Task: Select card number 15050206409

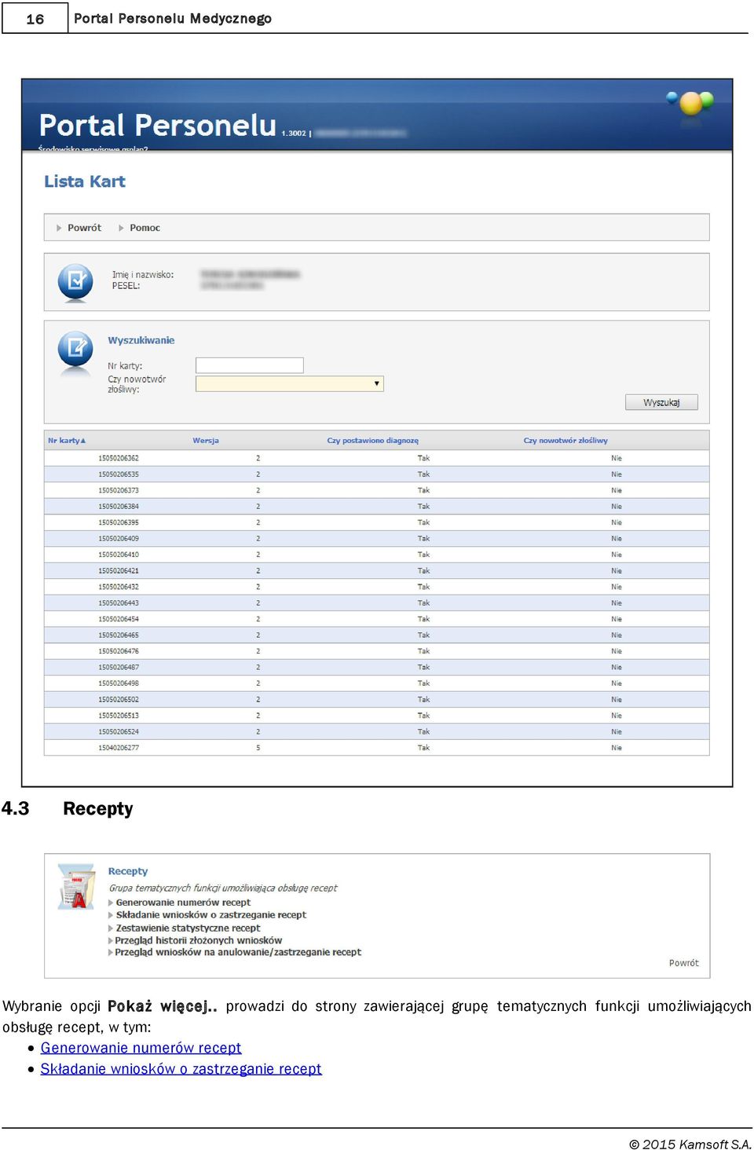Action: pos(119,539)
